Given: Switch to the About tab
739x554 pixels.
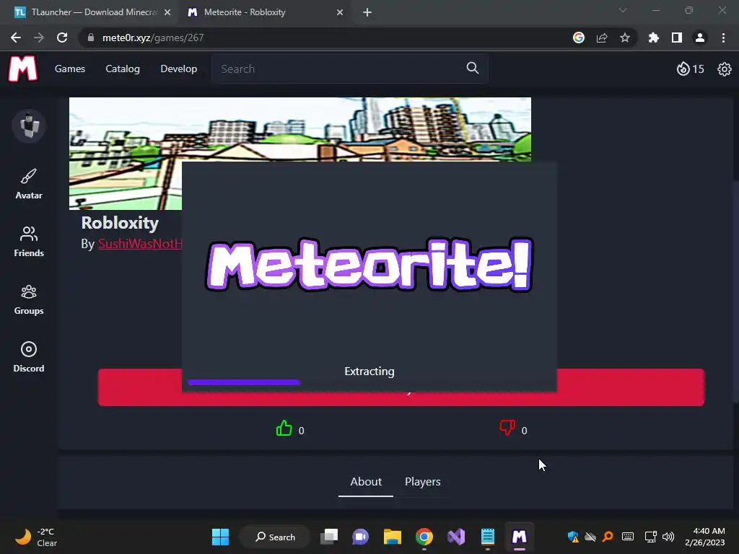Looking at the screenshot, I should click(366, 482).
